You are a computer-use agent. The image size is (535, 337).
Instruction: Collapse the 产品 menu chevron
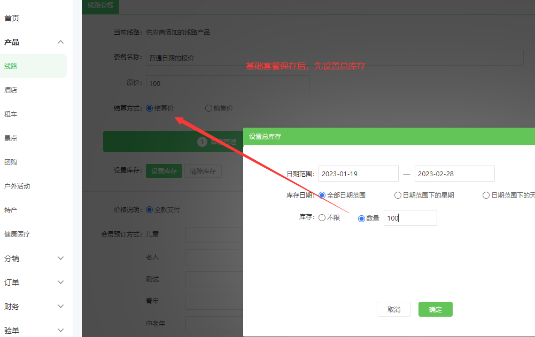point(60,42)
